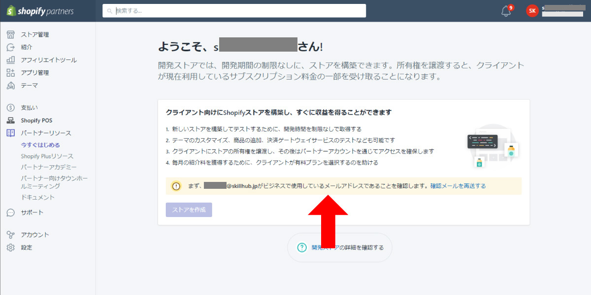Open 支払い menu item
591x295 pixels.
30,107
